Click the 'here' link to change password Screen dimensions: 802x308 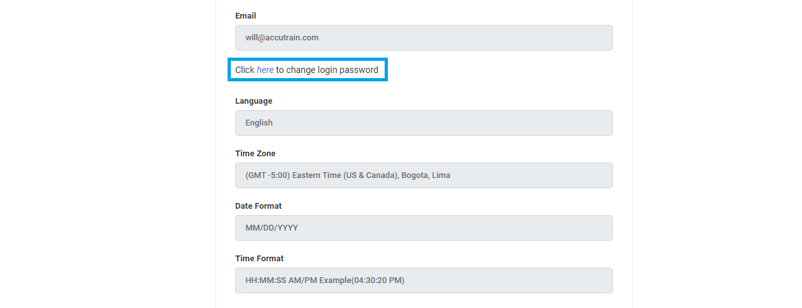pos(265,70)
